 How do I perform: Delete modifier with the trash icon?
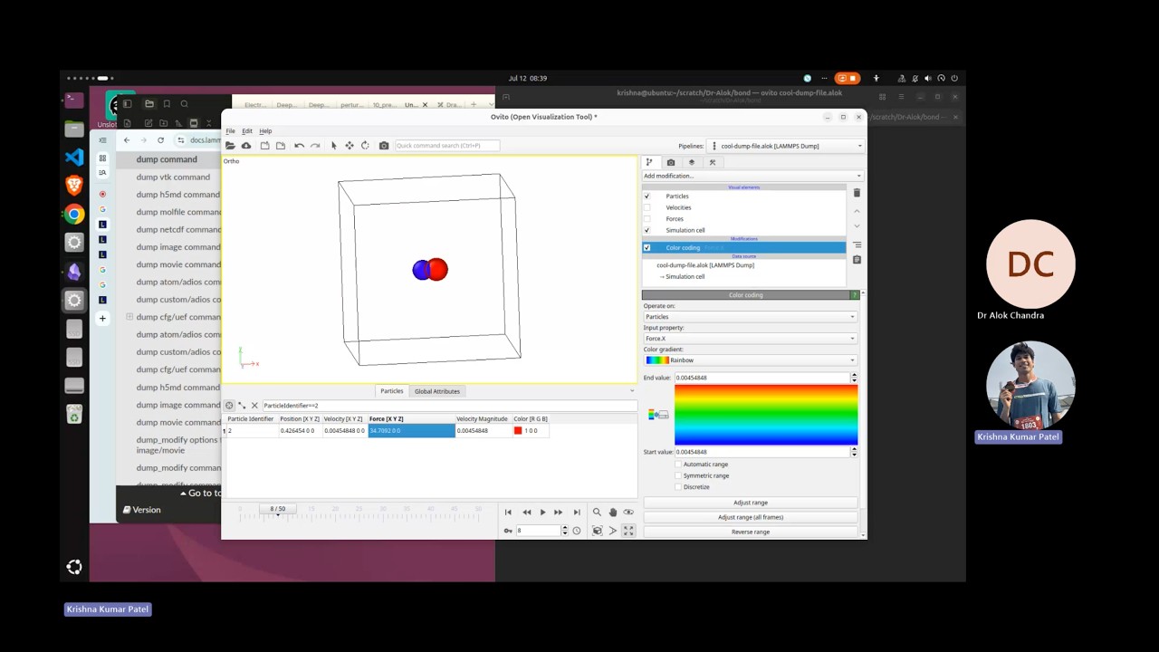857,193
